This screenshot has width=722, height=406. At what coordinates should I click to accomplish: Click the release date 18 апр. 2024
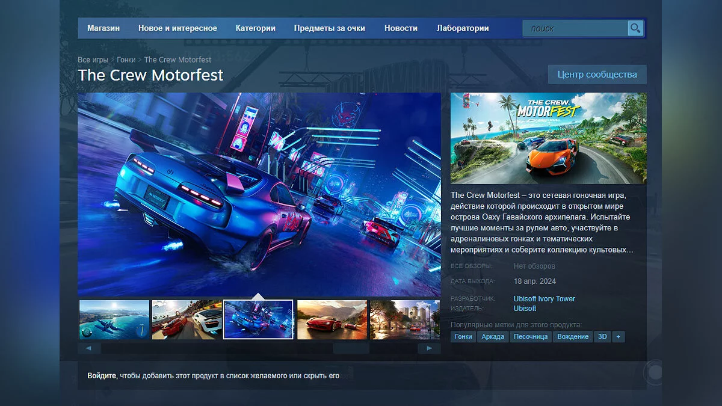point(535,281)
